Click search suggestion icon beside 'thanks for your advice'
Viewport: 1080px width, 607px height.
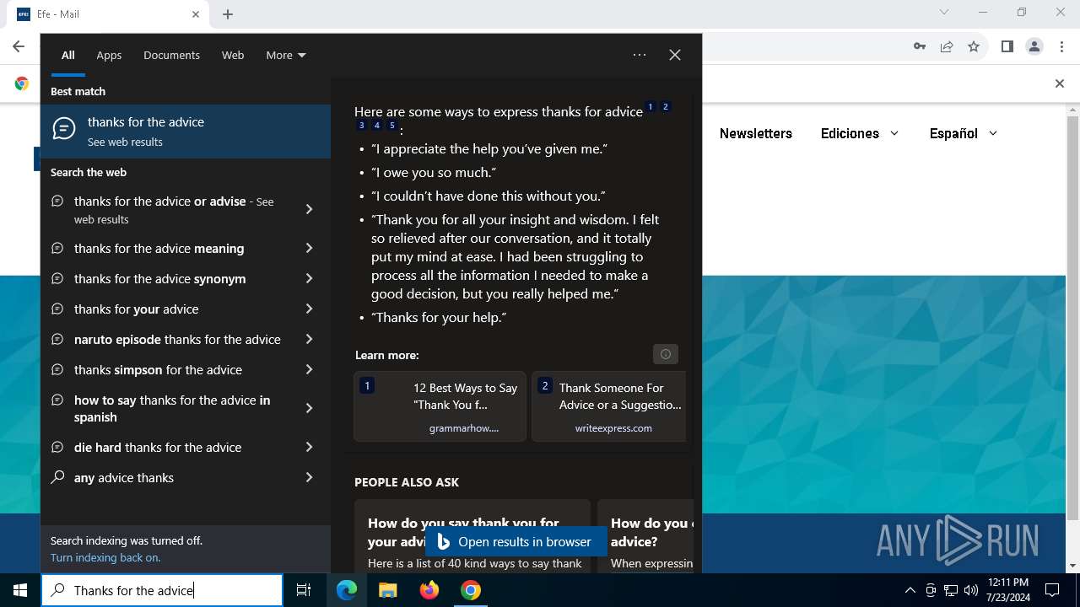pos(57,309)
